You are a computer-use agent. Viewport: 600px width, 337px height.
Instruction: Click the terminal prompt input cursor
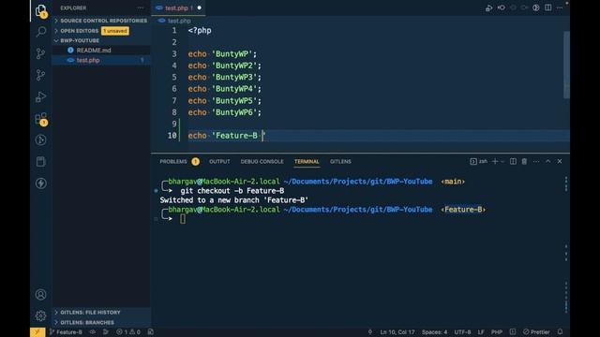click(183, 219)
